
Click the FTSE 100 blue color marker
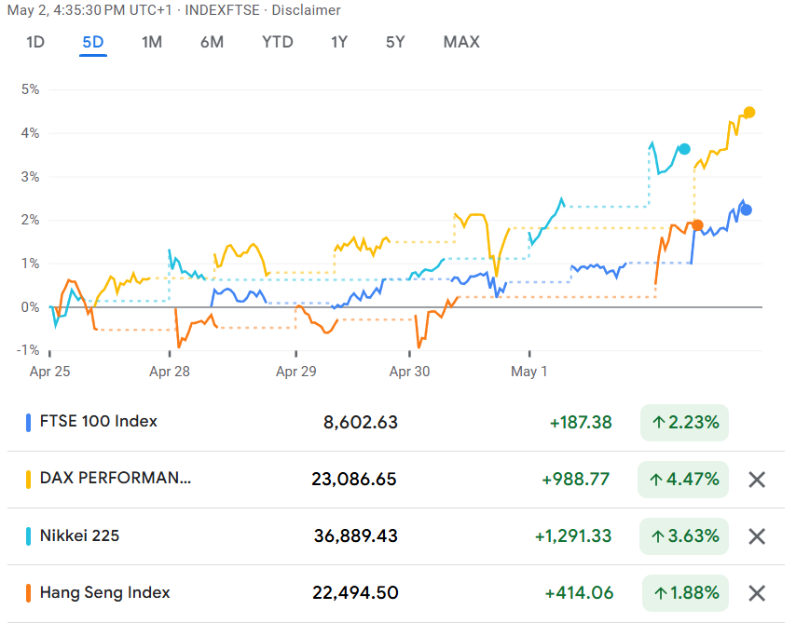click(28, 423)
